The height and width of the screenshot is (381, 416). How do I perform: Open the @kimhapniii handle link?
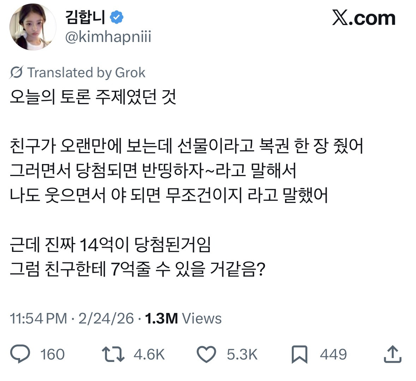point(108,36)
